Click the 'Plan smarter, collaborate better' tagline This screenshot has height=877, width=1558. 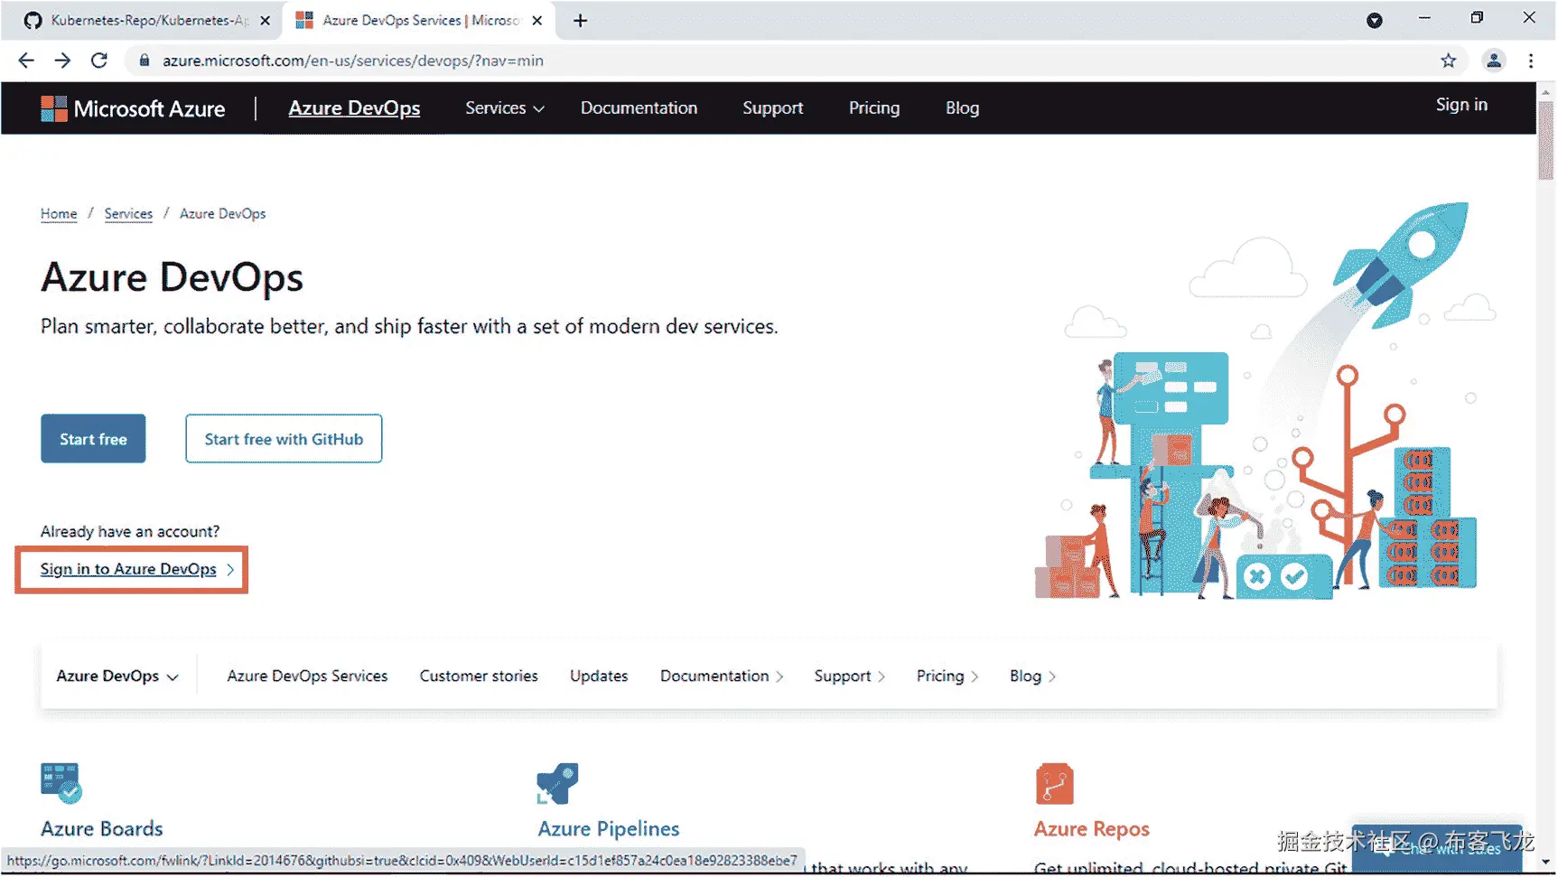(409, 327)
